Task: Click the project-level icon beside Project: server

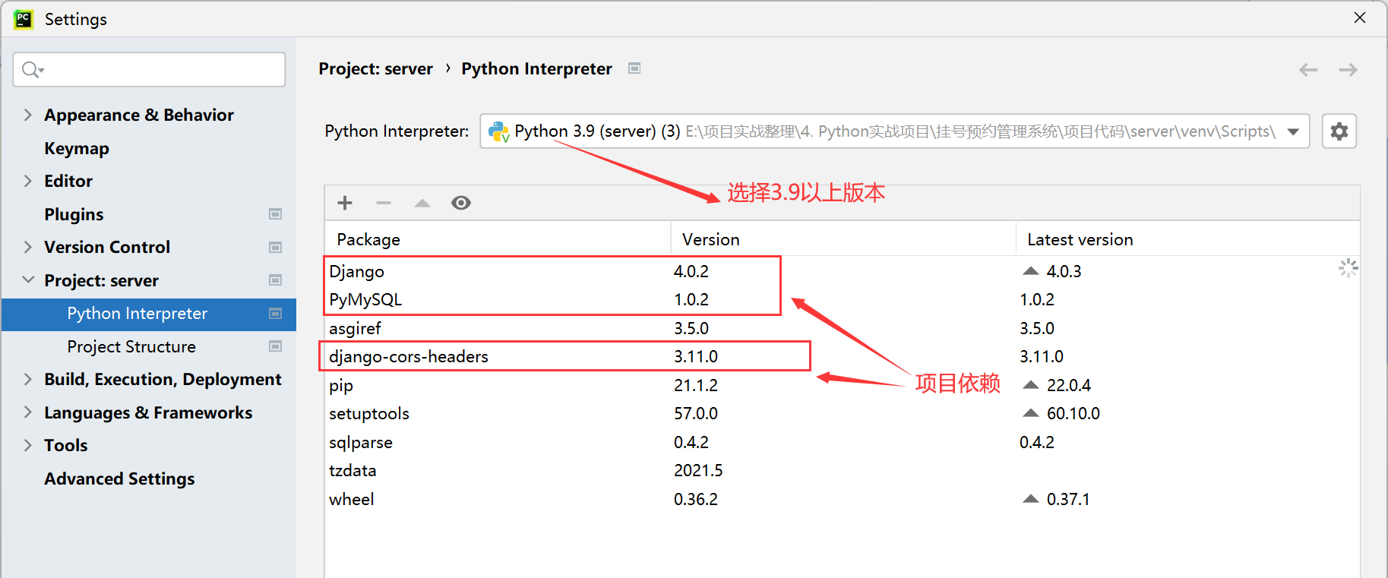Action: pos(276,280)
